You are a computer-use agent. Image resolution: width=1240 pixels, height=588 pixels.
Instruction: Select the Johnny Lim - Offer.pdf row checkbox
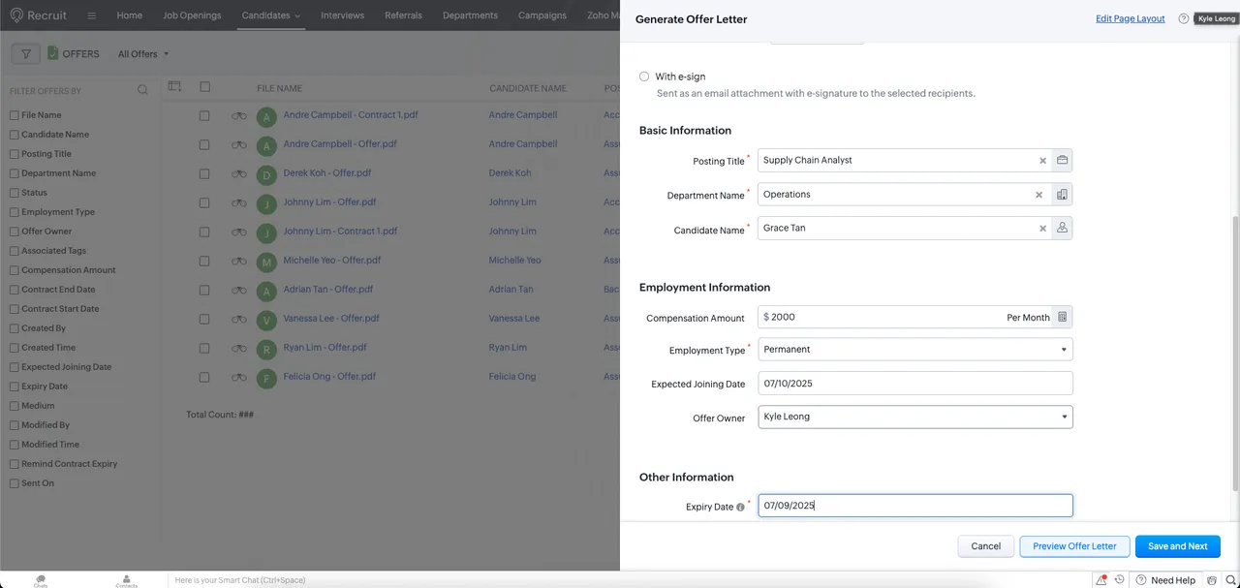[x=204, y=203]
